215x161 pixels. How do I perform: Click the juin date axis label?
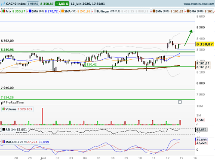43,158
